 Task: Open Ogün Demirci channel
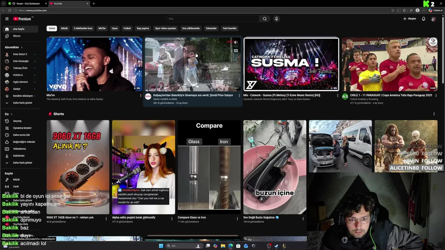(x=21, y=82)
